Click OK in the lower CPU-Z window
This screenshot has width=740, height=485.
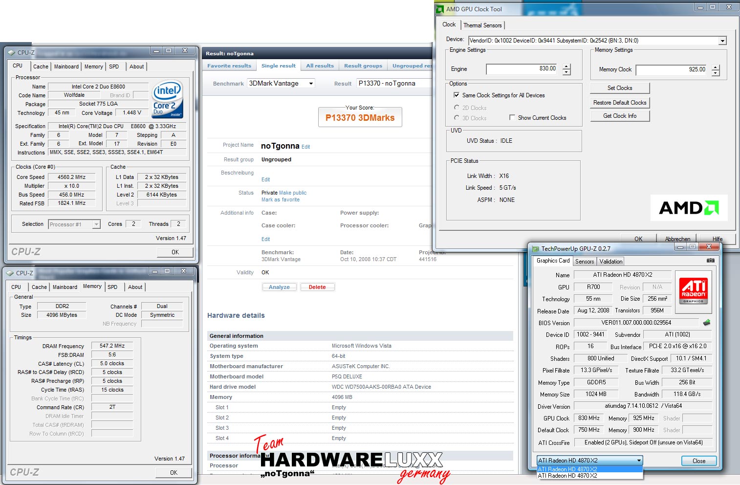[174, 473]
